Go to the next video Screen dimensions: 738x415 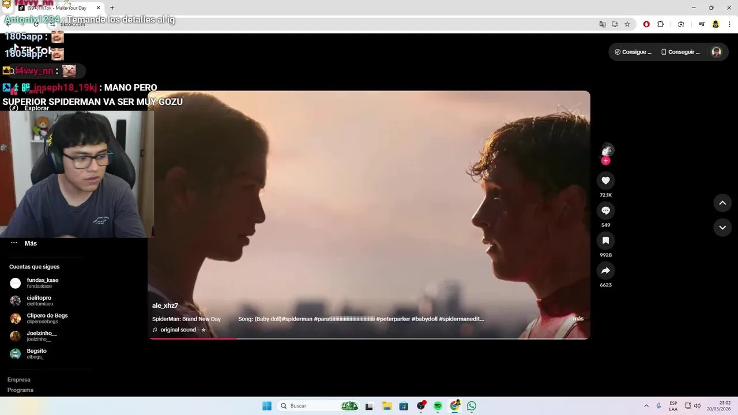(722, 228)
